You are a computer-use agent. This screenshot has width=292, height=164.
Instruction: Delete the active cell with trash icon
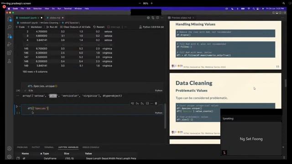[x=156, y=103]
